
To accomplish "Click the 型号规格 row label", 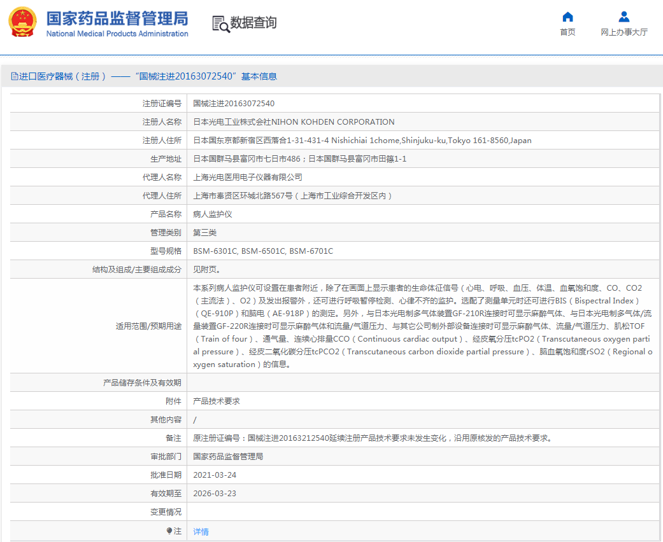I will click(x=166, y=251).
